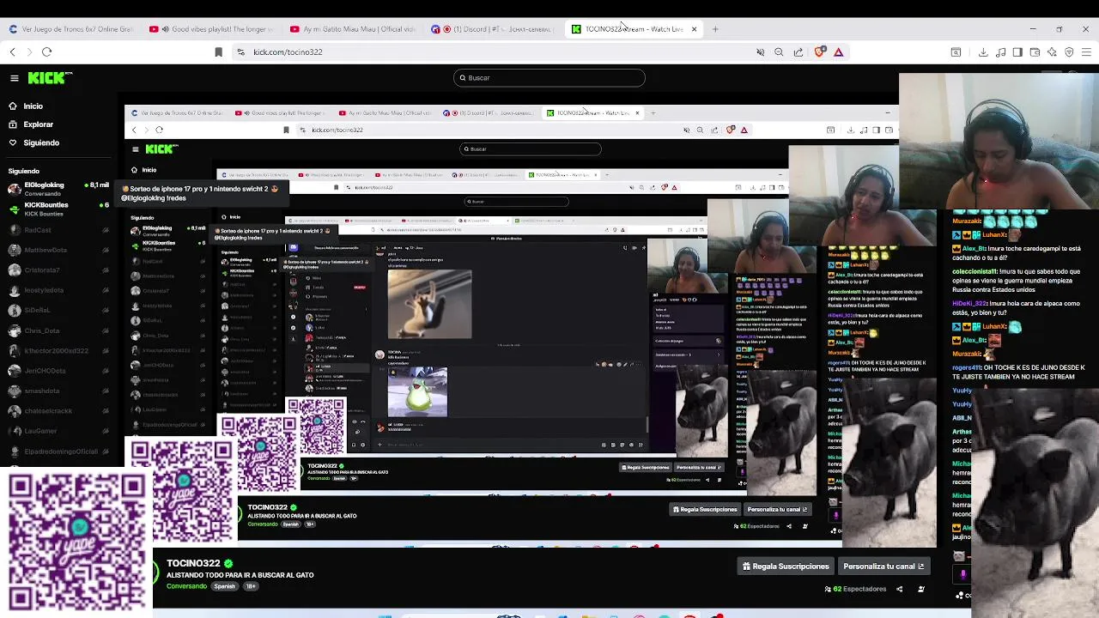
Task: Open SiDeRaL offline channel
Action: (x=57, y=310)
